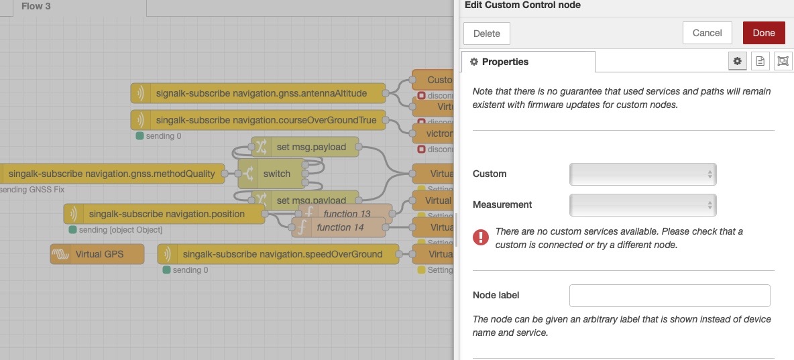Click Properties tab gear icon

click(474, 62)
